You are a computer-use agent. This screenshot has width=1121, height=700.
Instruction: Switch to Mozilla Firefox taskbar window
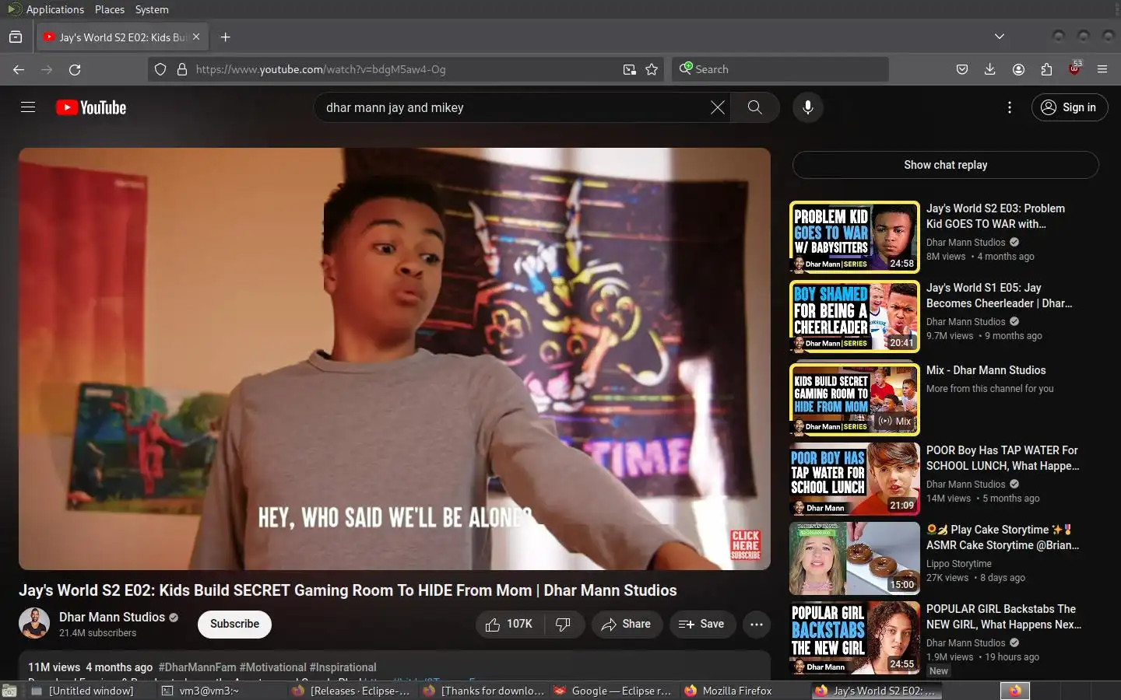tap(743, 691)
